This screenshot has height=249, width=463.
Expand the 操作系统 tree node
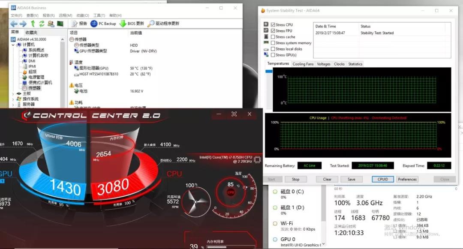tap(13, 99)
